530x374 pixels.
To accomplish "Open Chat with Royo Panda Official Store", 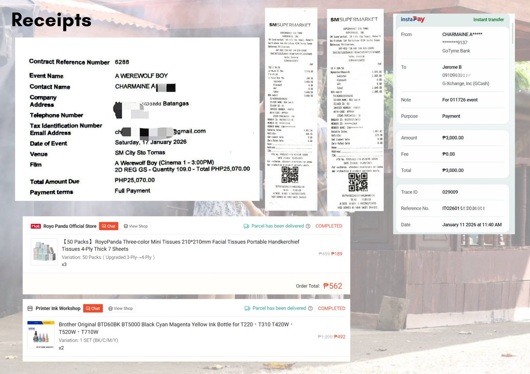I will (108, 226).
